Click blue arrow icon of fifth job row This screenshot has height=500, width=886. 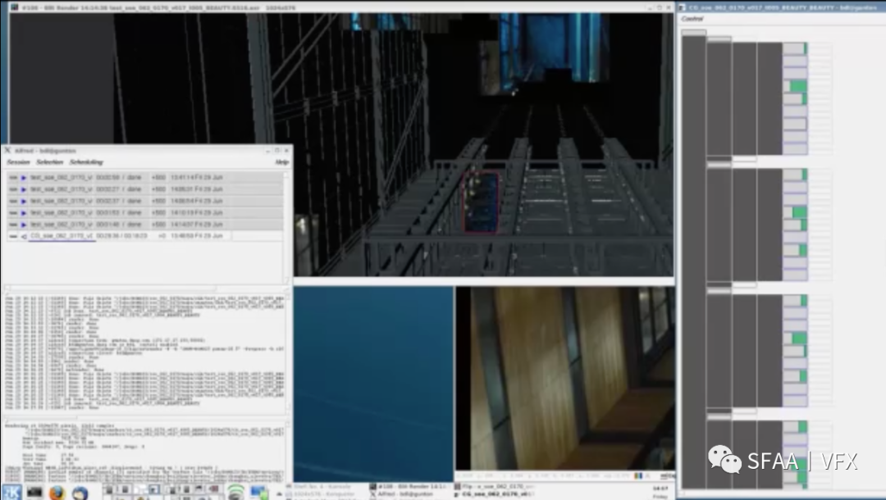coord(24,225)
